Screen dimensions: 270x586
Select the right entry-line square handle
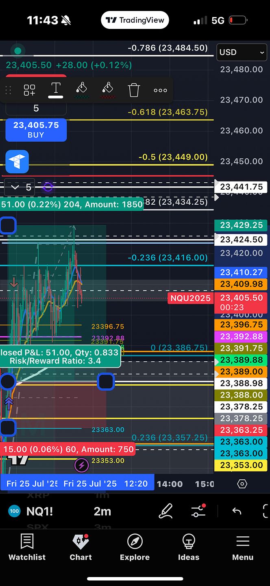pos(106,382)
